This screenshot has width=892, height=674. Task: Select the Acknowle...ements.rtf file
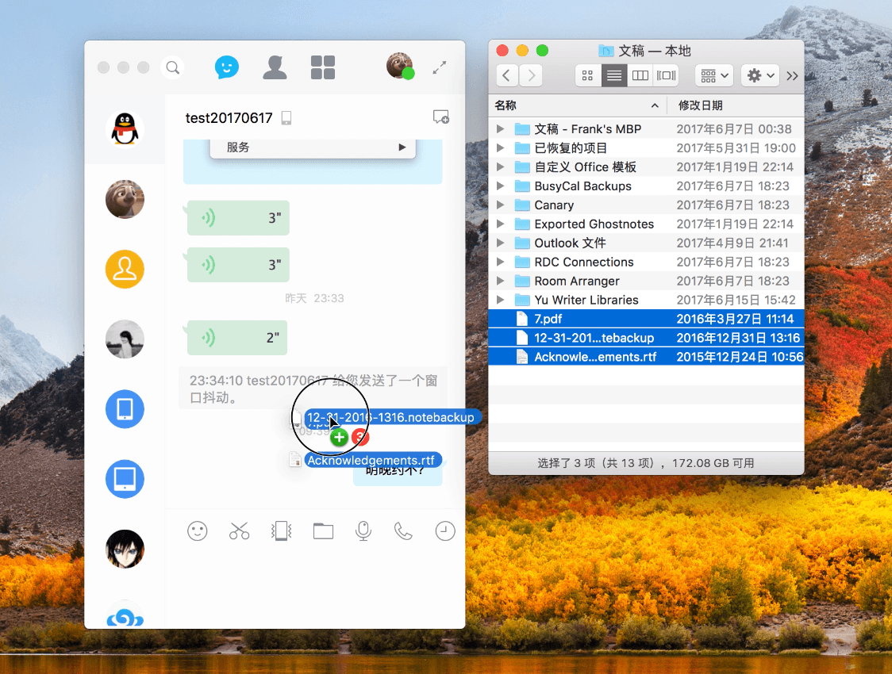[646, 357]
